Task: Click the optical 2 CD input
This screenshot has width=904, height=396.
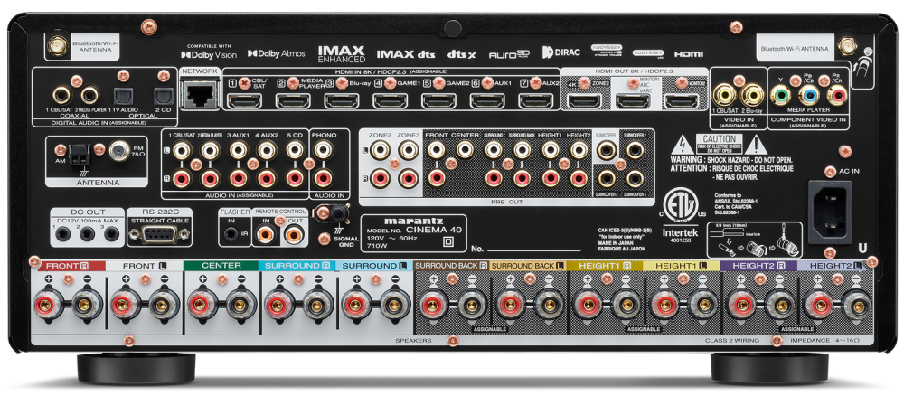Action: click(x=163, y=96)
